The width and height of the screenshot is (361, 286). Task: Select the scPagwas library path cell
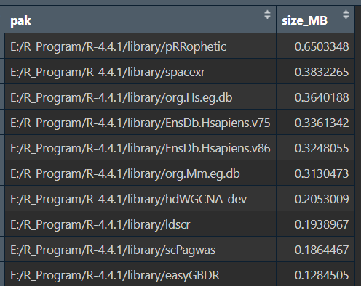(x=140, y=250)
